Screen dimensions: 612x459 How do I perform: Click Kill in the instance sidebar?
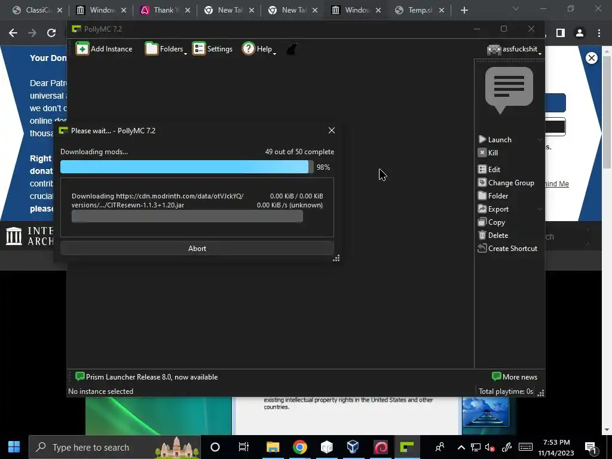click(488, 152)
